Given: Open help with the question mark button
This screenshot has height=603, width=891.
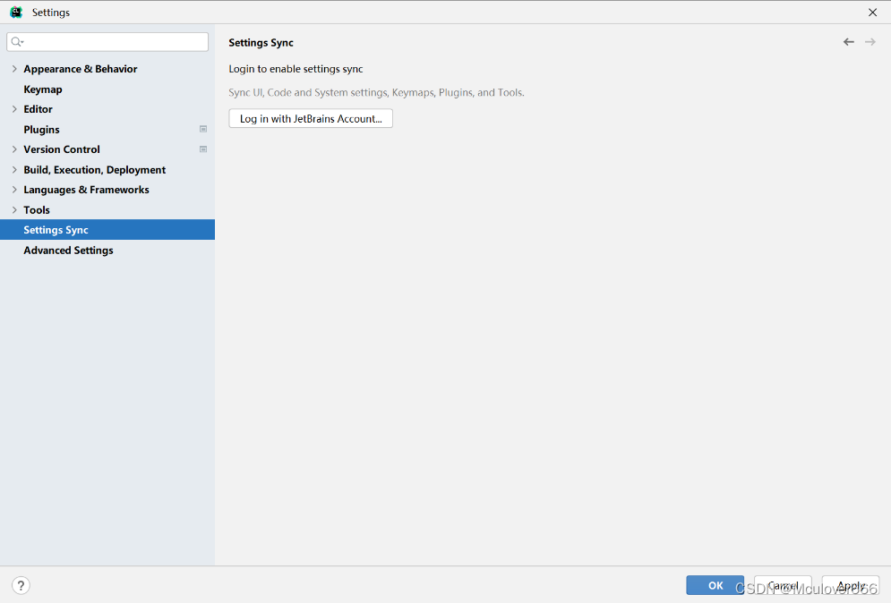Looking at the screenshot, I should click(x=21, y=585).
